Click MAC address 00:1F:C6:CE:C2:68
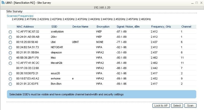The height and width of the screenshot is (110, 204). pos(27,68)
